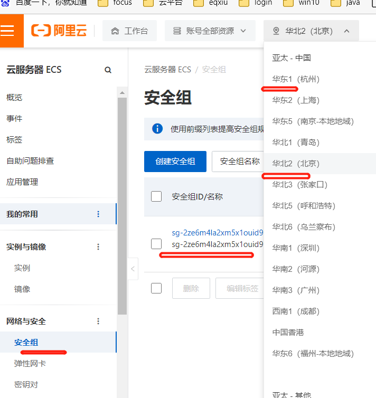The width and height of the screenshot is (376, 398).
Task: Select region 华东2 (上海)
Action: coord(296,100)
